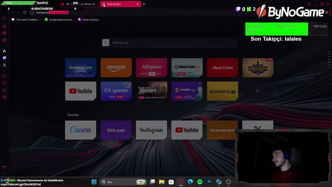
Task: Close the Hızlı Erişim tab
Action: (138, 4)
